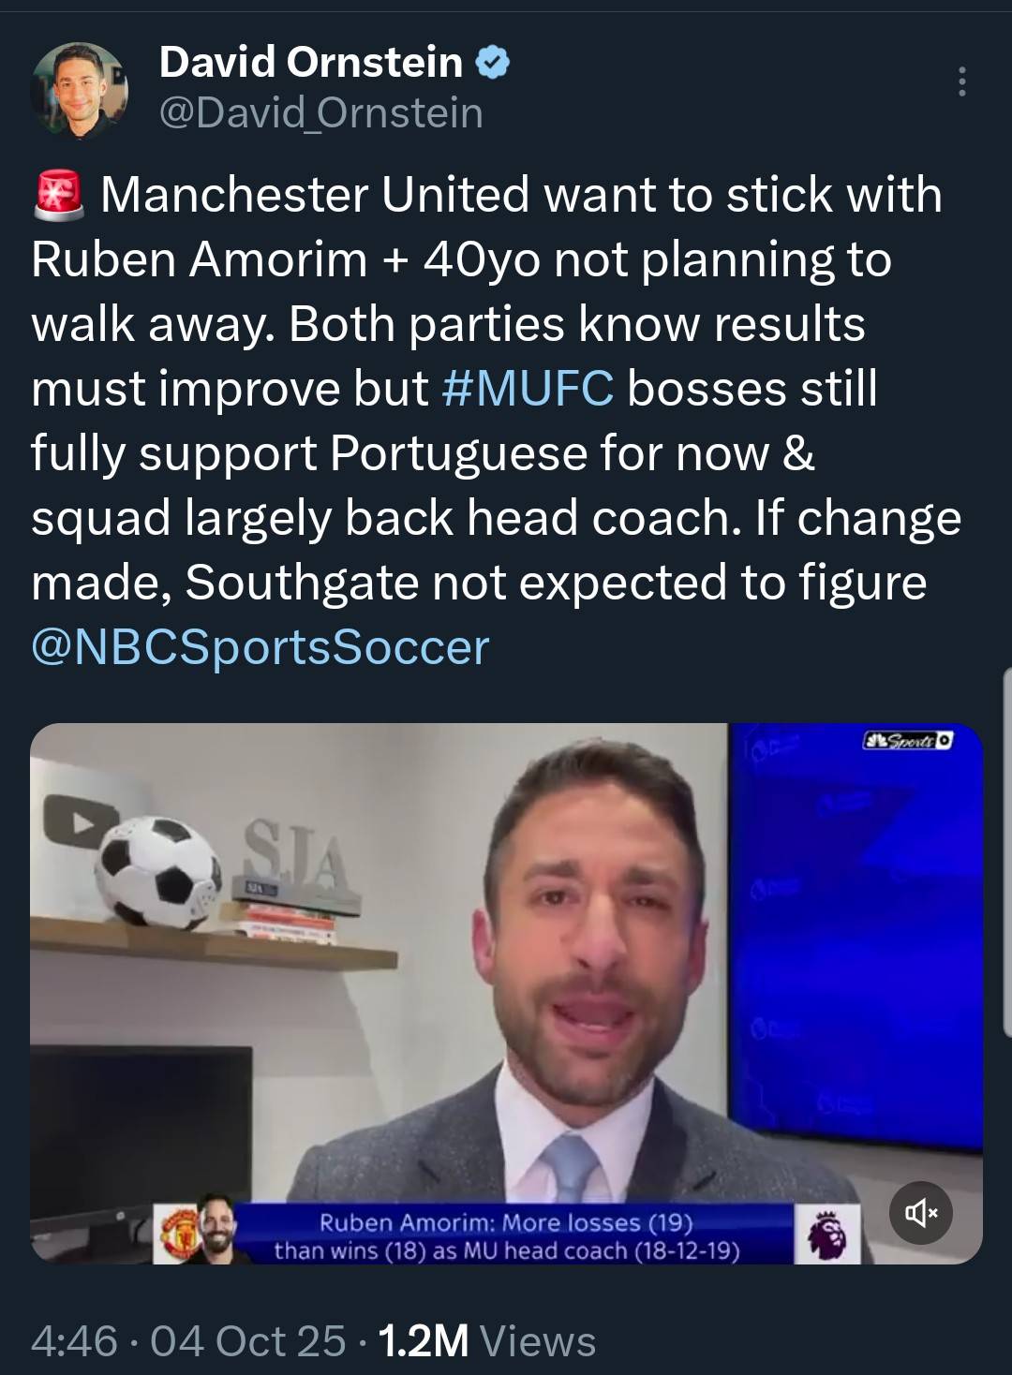Click the Manchester United crest in video
The height and width of the screenshot is (1375, 1012).
[x=178, y=1235]
